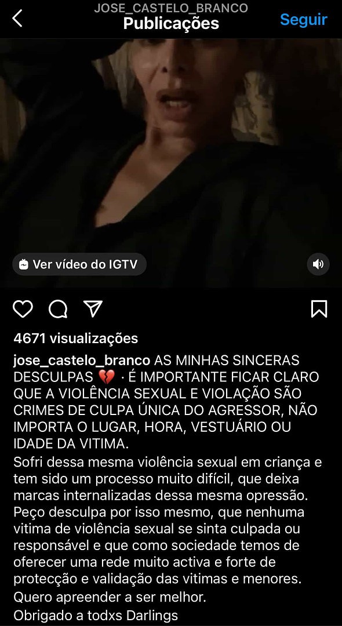Screen dimensions: 342x626
Task: Go back using the top-left arrow
Action: point(17,19)
